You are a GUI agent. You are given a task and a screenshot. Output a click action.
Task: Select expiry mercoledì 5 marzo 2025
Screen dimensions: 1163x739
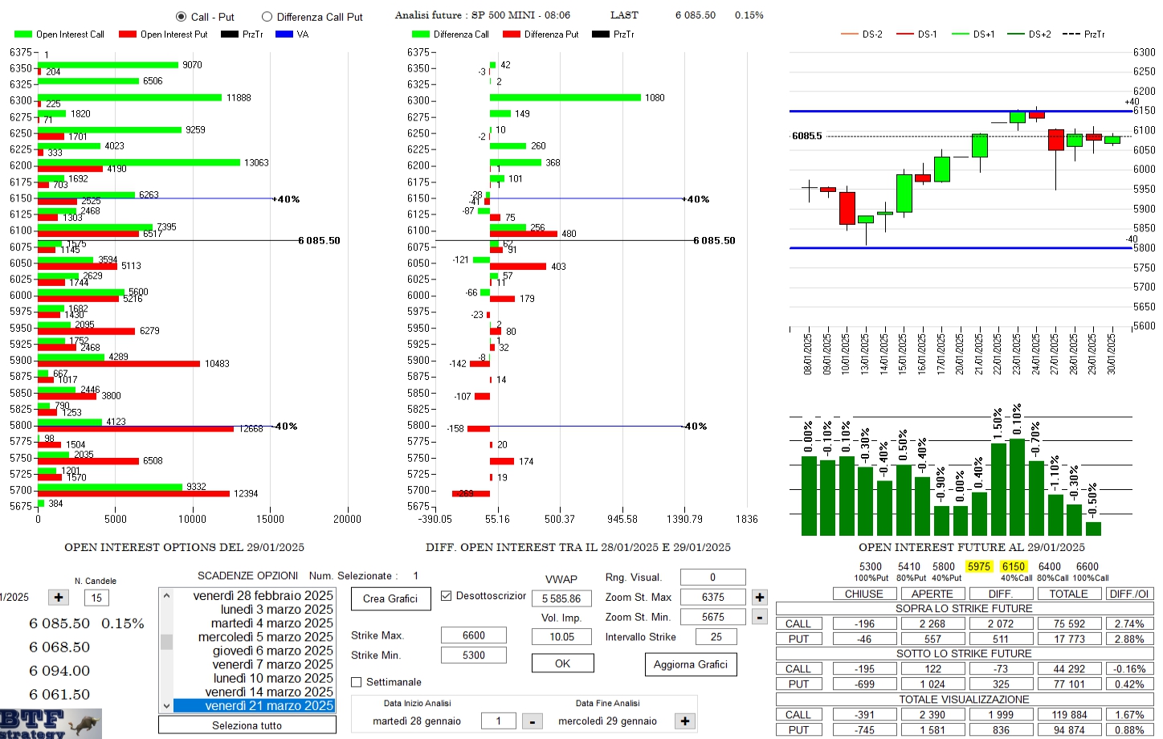(x=254, y=637)
